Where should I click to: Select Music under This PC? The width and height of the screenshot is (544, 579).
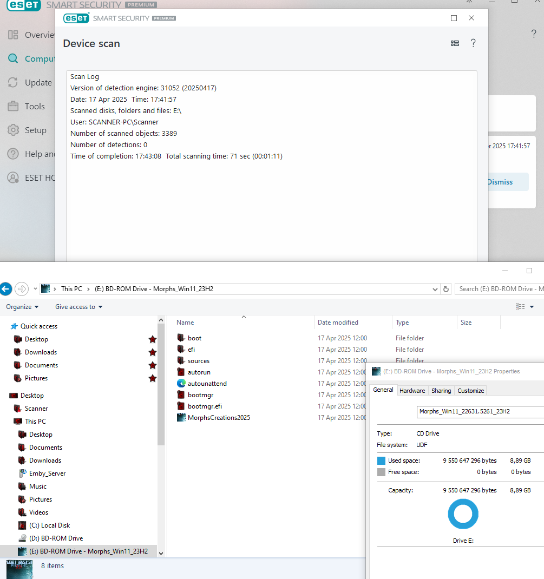38,486
